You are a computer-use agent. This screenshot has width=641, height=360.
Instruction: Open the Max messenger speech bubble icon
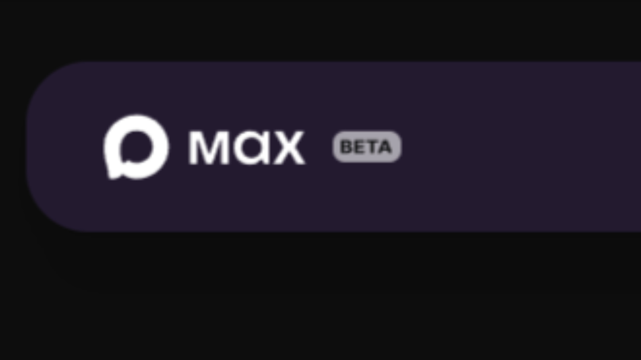(136, 147)
